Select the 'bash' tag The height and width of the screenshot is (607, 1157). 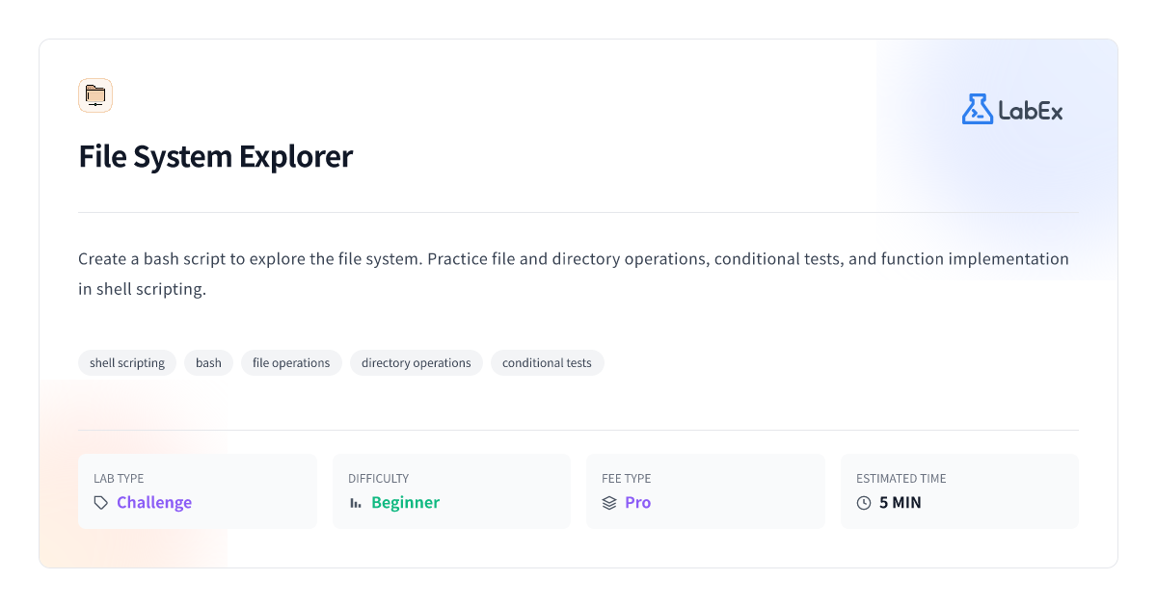click(x=208, y=363)
